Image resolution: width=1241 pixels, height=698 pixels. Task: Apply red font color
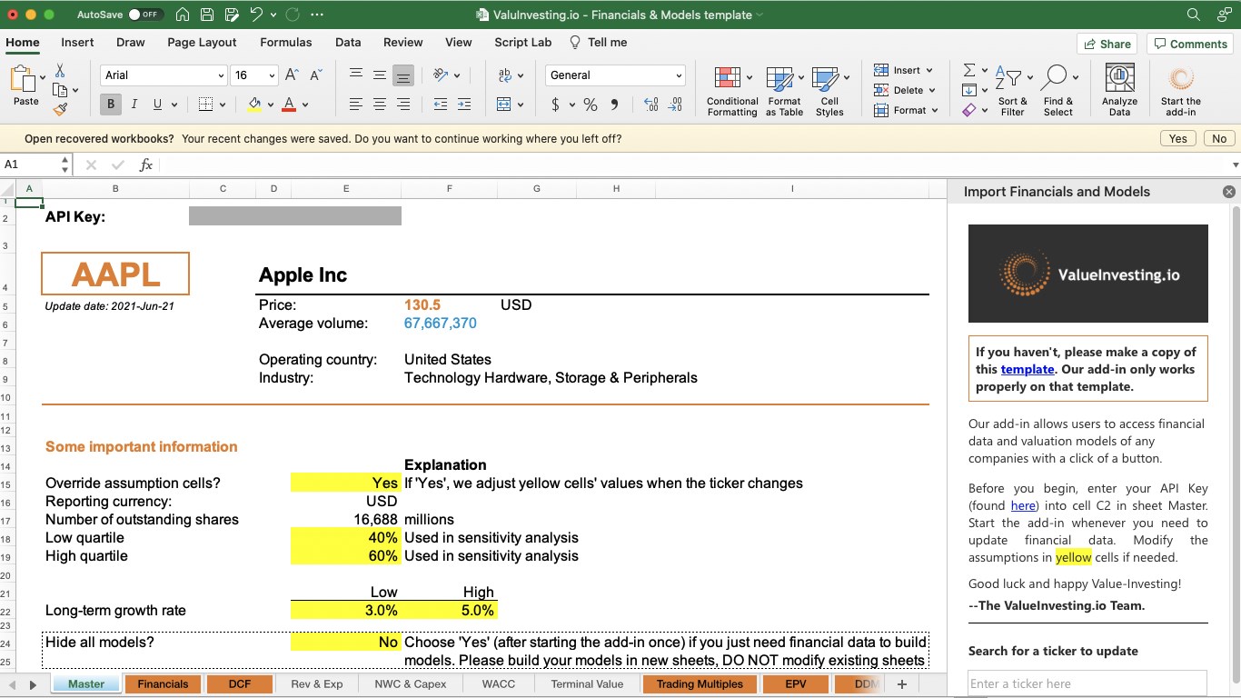click(x=289, y=105)
